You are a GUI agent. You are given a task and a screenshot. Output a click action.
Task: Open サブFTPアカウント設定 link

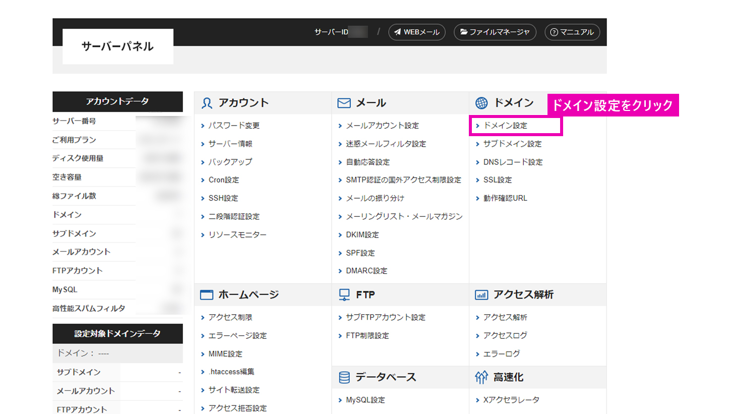pos(386,317)
